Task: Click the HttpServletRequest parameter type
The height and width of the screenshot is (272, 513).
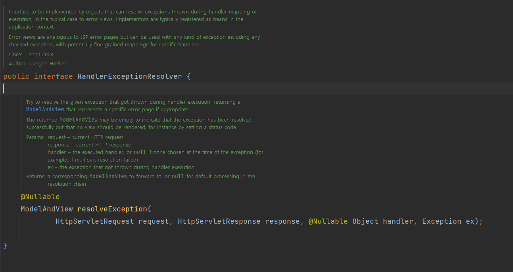Action: [95, 221]
